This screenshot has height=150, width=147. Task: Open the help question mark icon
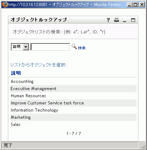(108, 20)
